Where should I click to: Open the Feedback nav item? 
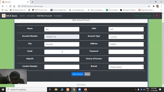[58, 16]
